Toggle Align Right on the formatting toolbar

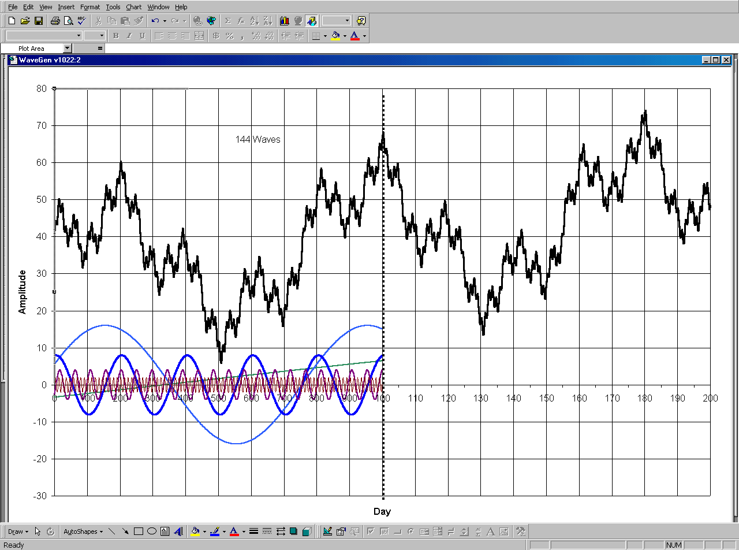pyautogui.click(x=186, y=36)
